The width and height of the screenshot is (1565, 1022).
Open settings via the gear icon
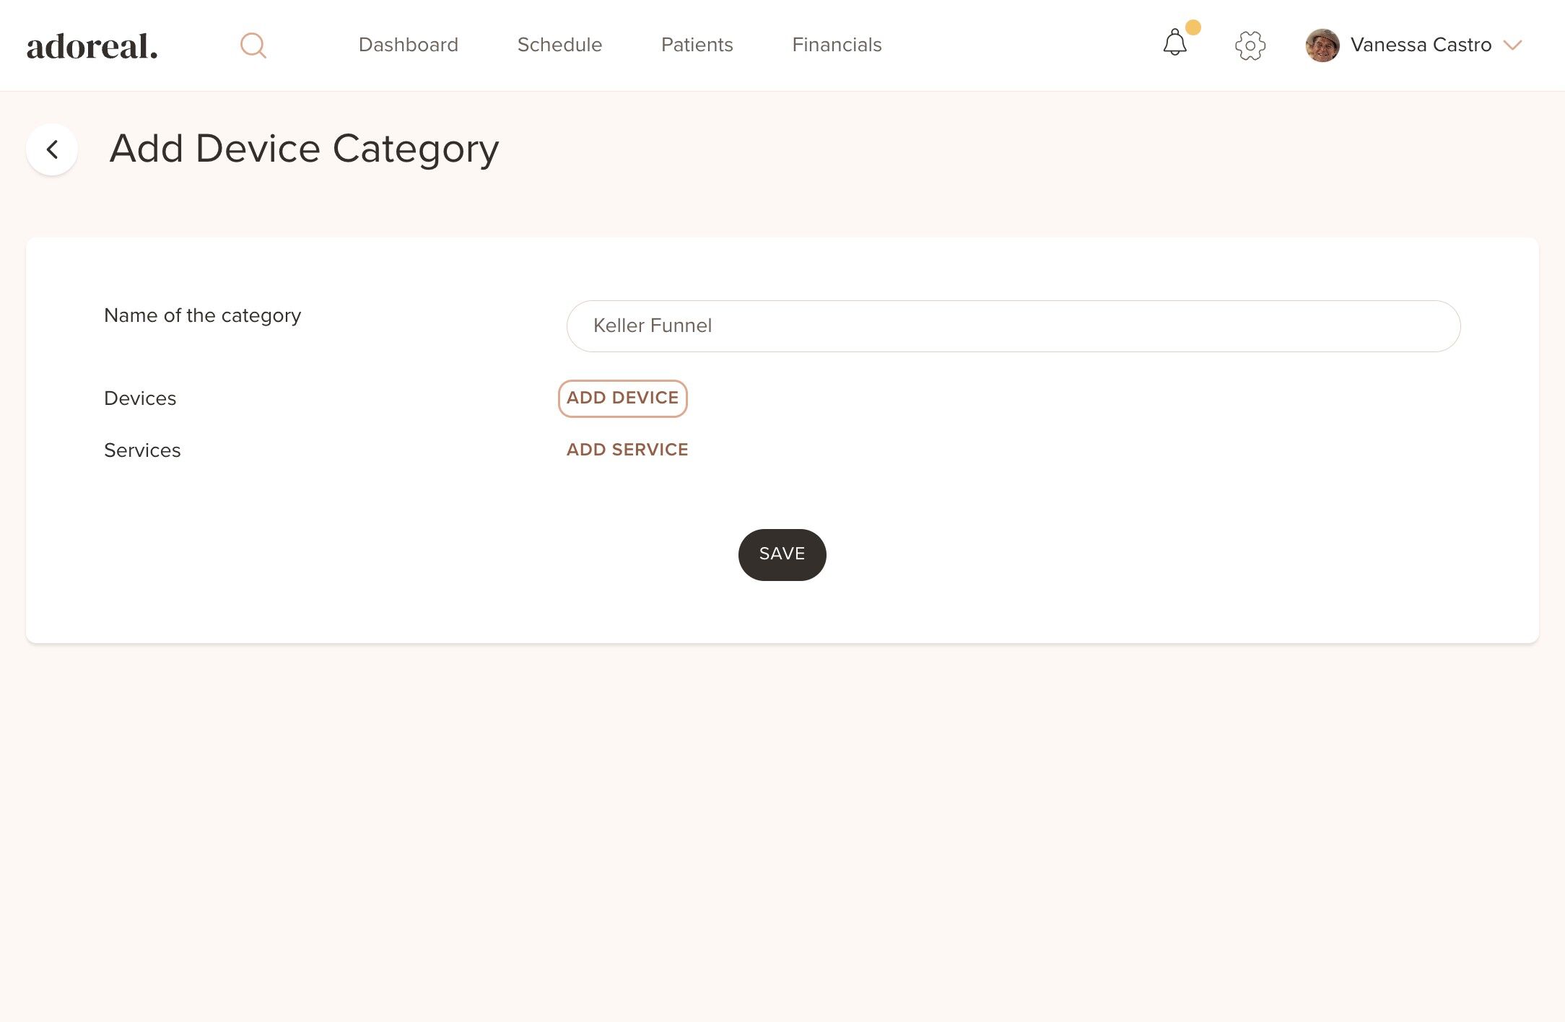[1250, 45]
